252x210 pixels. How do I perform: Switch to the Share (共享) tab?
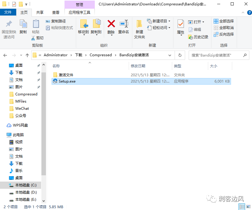pyautogui.click(x=40, y=12)
